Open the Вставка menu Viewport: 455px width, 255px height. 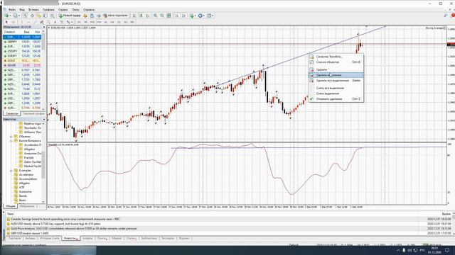pyautogui.click(x=33, y=9)
